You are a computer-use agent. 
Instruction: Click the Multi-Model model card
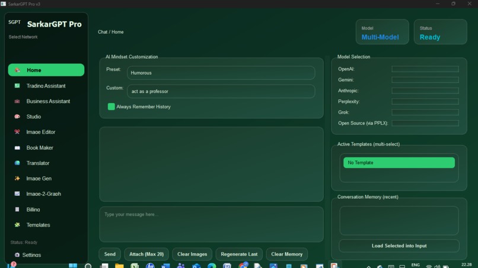[x=383, y=31]
